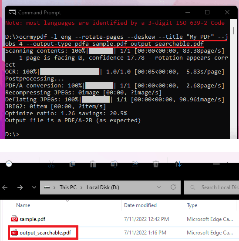Viewport: 239px width, 241px height.
Task: Click the Command Prompt vertical scrollbar
Action: [x=234, y=79]
